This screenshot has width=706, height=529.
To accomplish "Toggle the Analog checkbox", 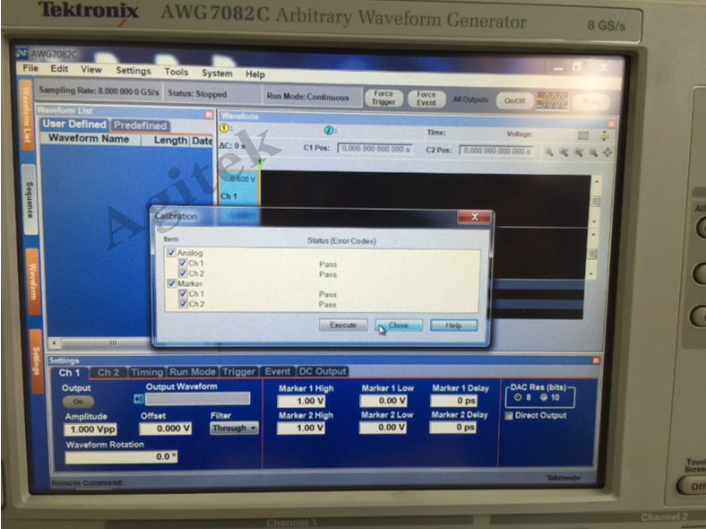I will coord(171,252).
